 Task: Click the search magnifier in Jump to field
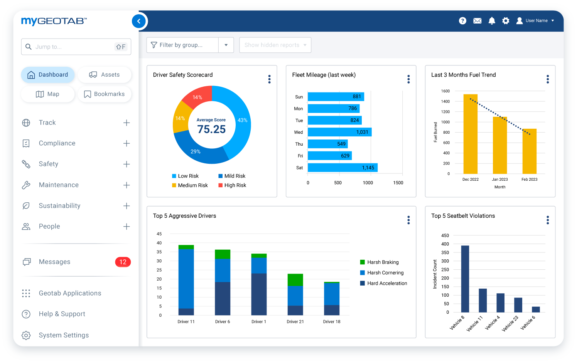29,46
